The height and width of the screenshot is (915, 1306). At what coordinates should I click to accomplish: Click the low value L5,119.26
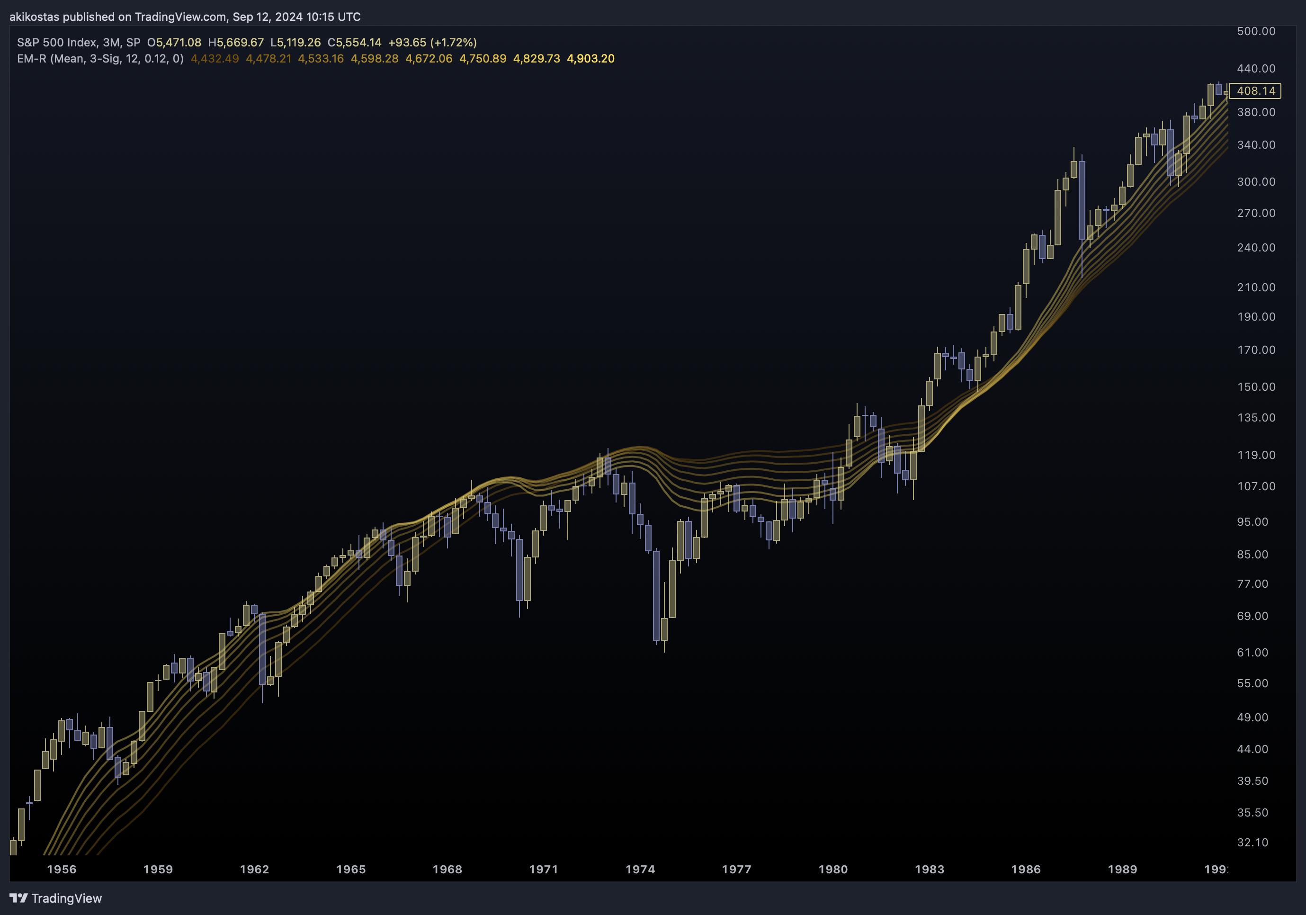pos(296,43)
